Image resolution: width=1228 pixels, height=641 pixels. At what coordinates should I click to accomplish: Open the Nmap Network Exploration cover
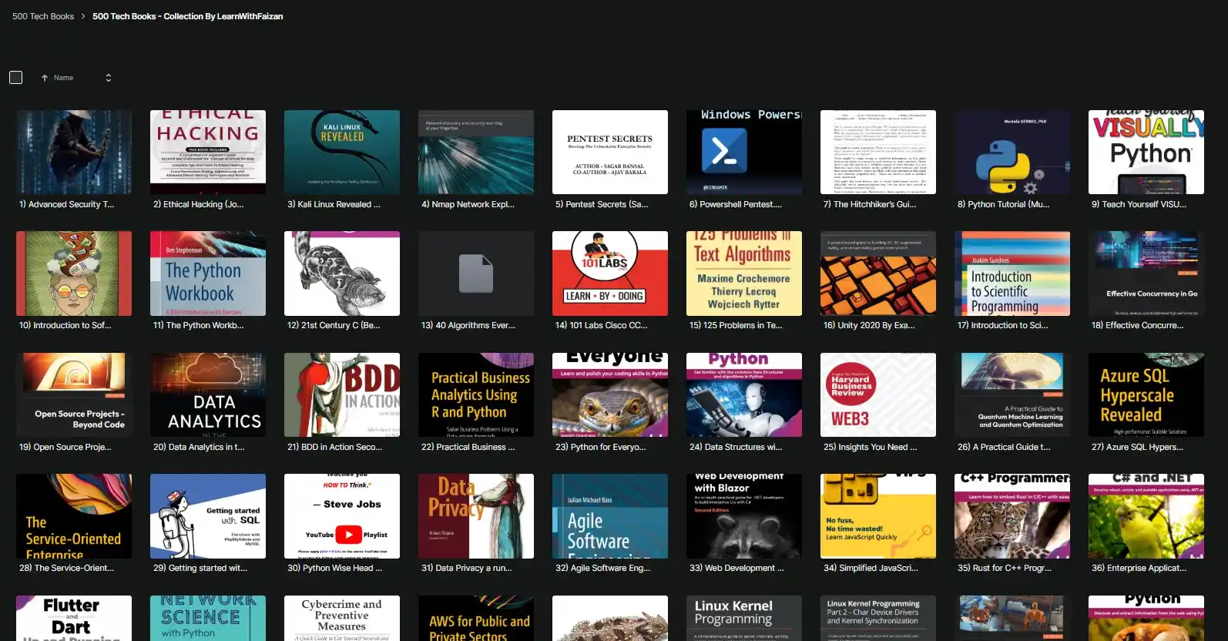476,152
